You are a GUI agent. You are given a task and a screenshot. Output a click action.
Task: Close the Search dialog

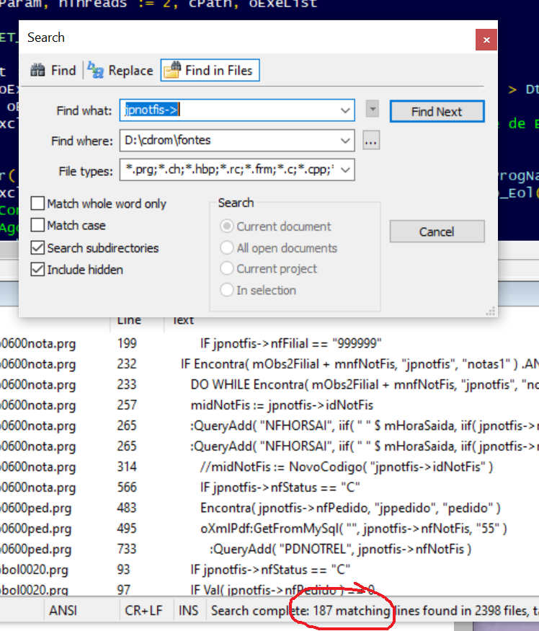(486, 40)
